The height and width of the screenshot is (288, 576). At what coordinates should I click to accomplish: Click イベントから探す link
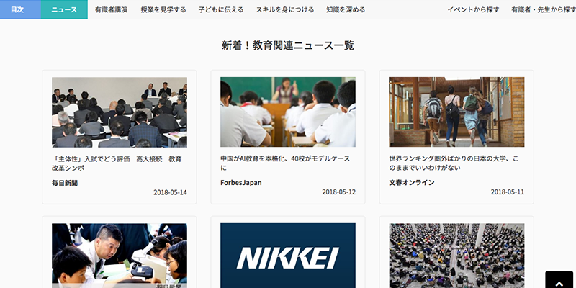point(472,10)
